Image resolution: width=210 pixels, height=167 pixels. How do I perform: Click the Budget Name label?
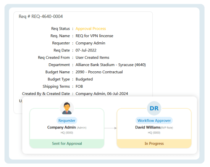tap(58, 72)
